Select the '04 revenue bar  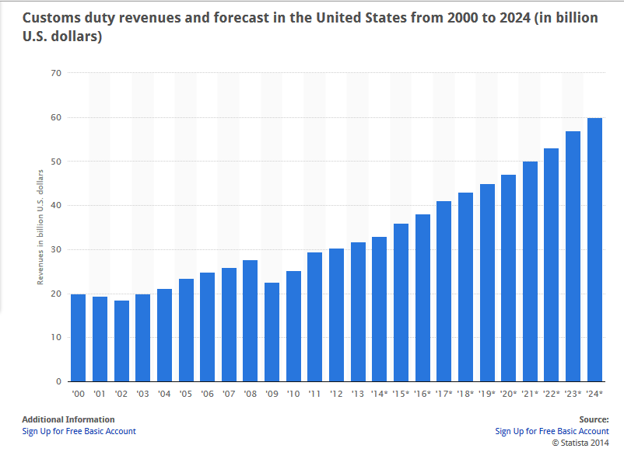pos(165,336)
